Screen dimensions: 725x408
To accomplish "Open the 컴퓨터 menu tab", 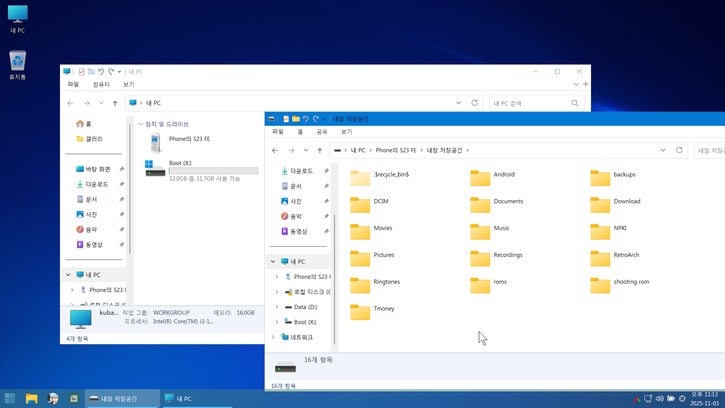I will [101, 84].
